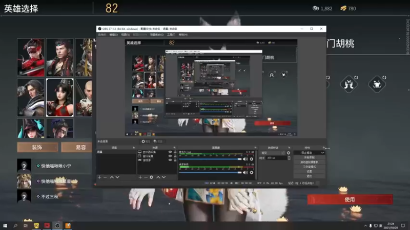
Task: Select the highlighted female hero in red
Action: pyautogui.click(x=60, y=98)
